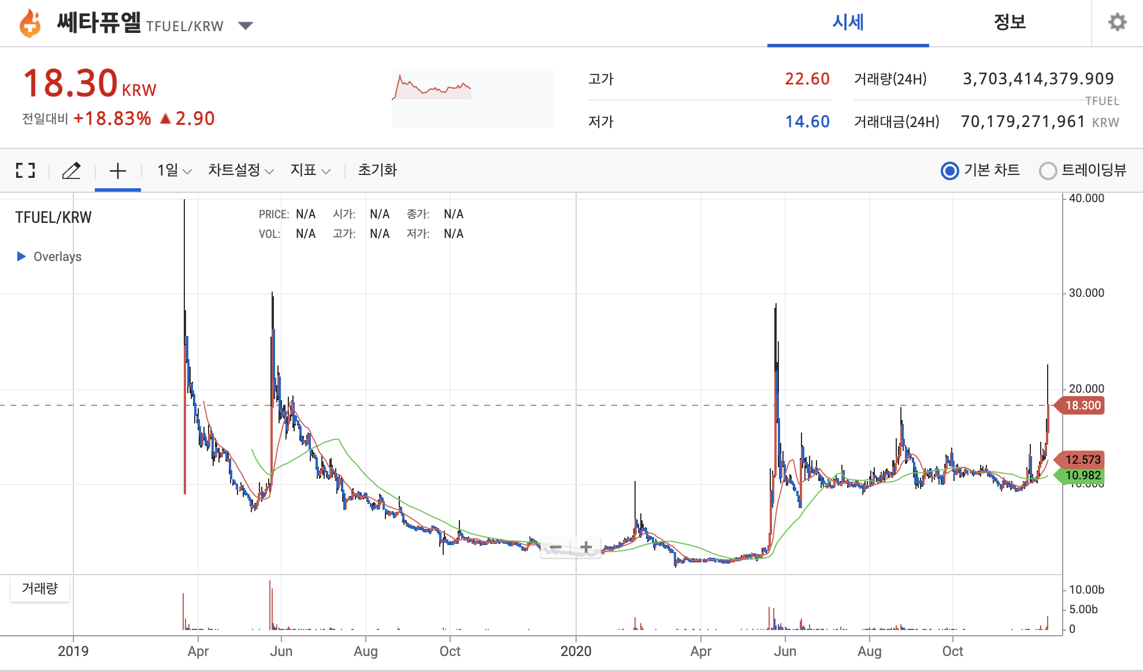1143x671 pixels.
Task: Select 트레이딩뷰 radio button
Action: [1048, 171]
